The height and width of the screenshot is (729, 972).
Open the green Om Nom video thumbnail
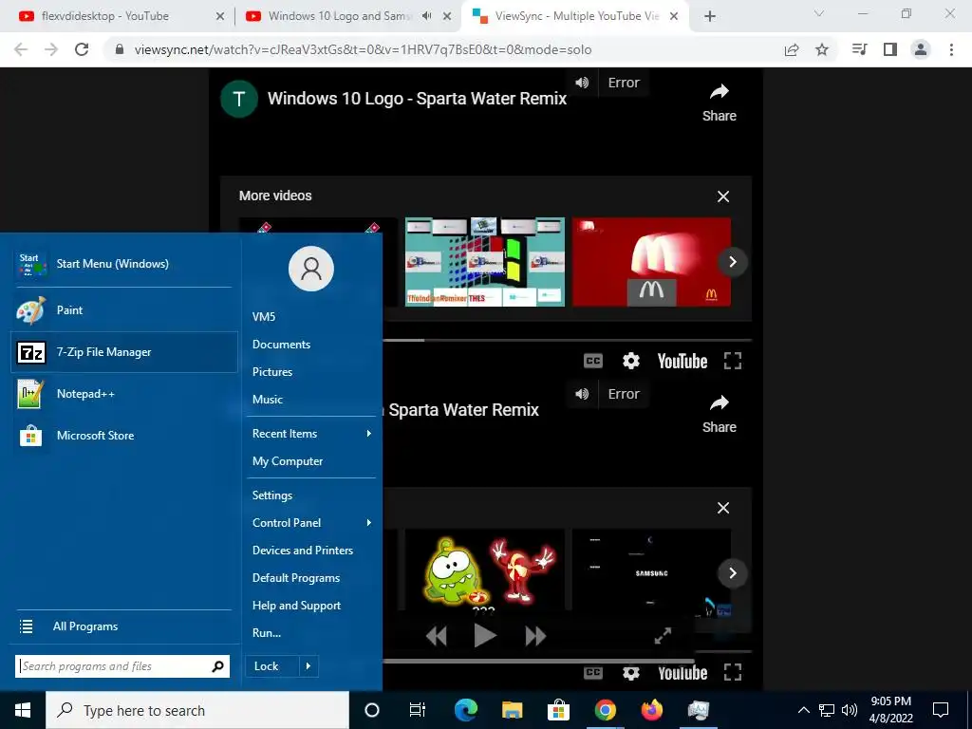click(x=485, y=570)
